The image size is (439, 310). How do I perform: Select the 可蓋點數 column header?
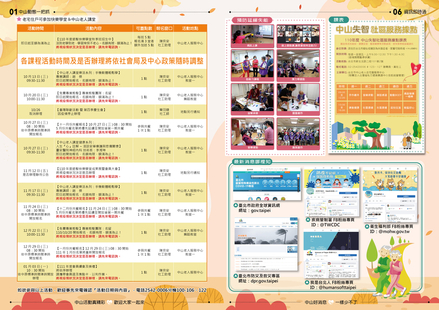point(144,28)
